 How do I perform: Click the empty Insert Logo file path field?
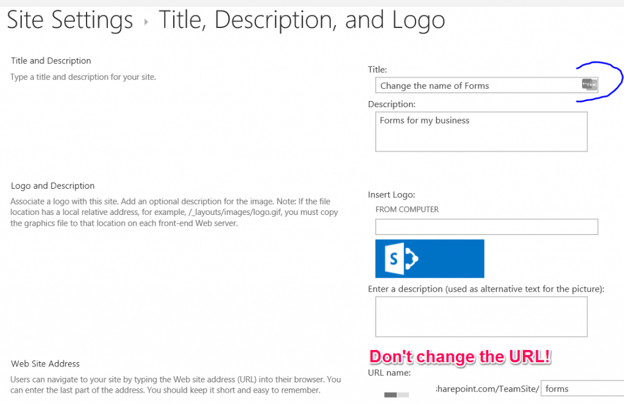(x=486, y=226)
